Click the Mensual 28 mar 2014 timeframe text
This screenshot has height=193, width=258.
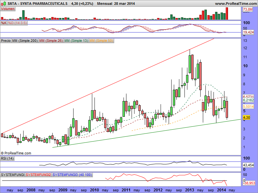click(x=116, y=4)
